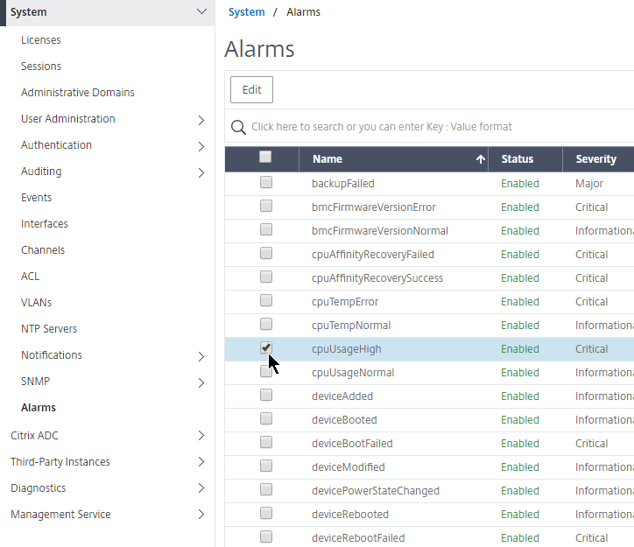This screenshot has height=547, width=634.
Task: Expand Auditing submenu arrow
Action: (x=201, y=173)
